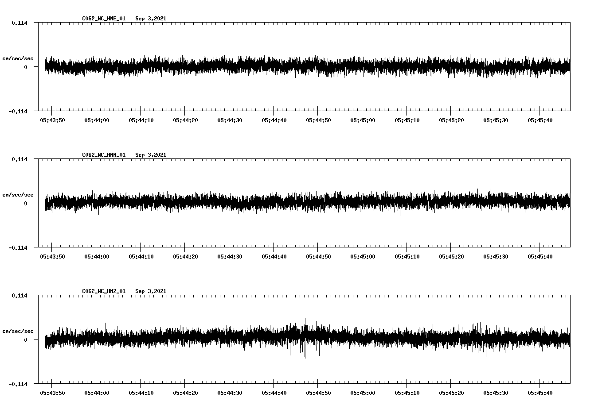
Task: Click the -0.114 lower limit on HNN axis
Action: (x=18, y=247)
